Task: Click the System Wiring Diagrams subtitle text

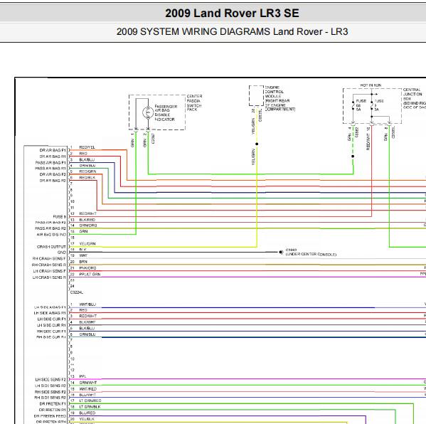Action: point(232,31)
